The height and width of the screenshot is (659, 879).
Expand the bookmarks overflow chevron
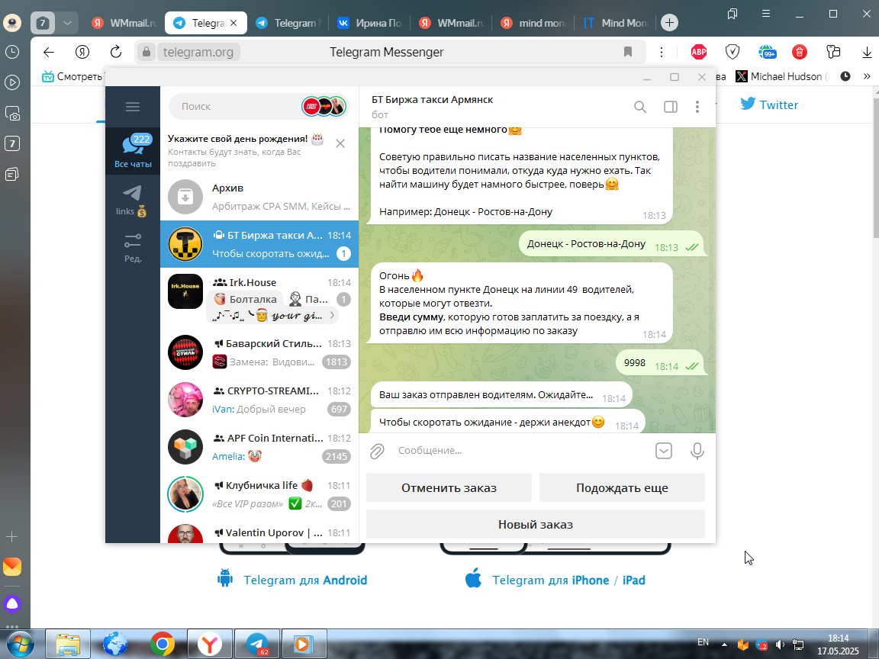click(867, 76)
